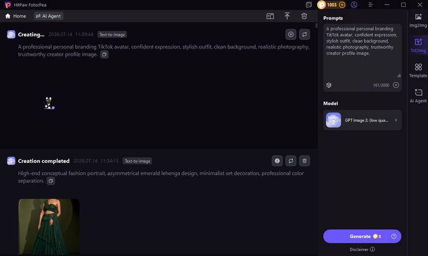
Task: Cancel the image currently being created
Action: click(290, 35)
